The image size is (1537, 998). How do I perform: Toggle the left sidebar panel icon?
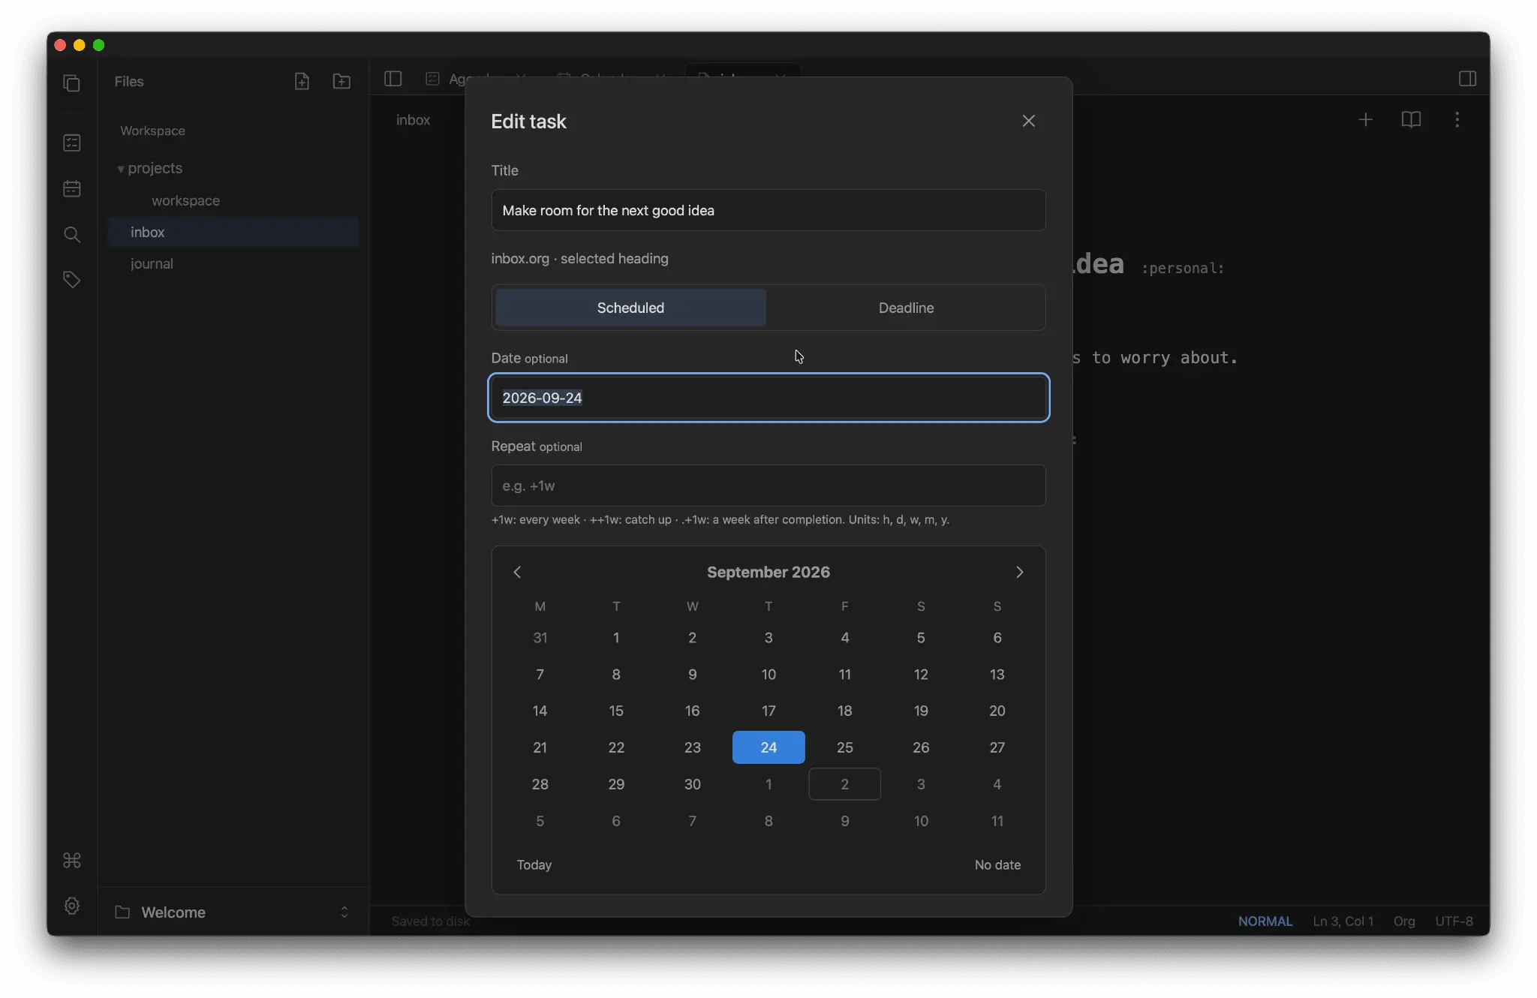(x=393, y=78)
